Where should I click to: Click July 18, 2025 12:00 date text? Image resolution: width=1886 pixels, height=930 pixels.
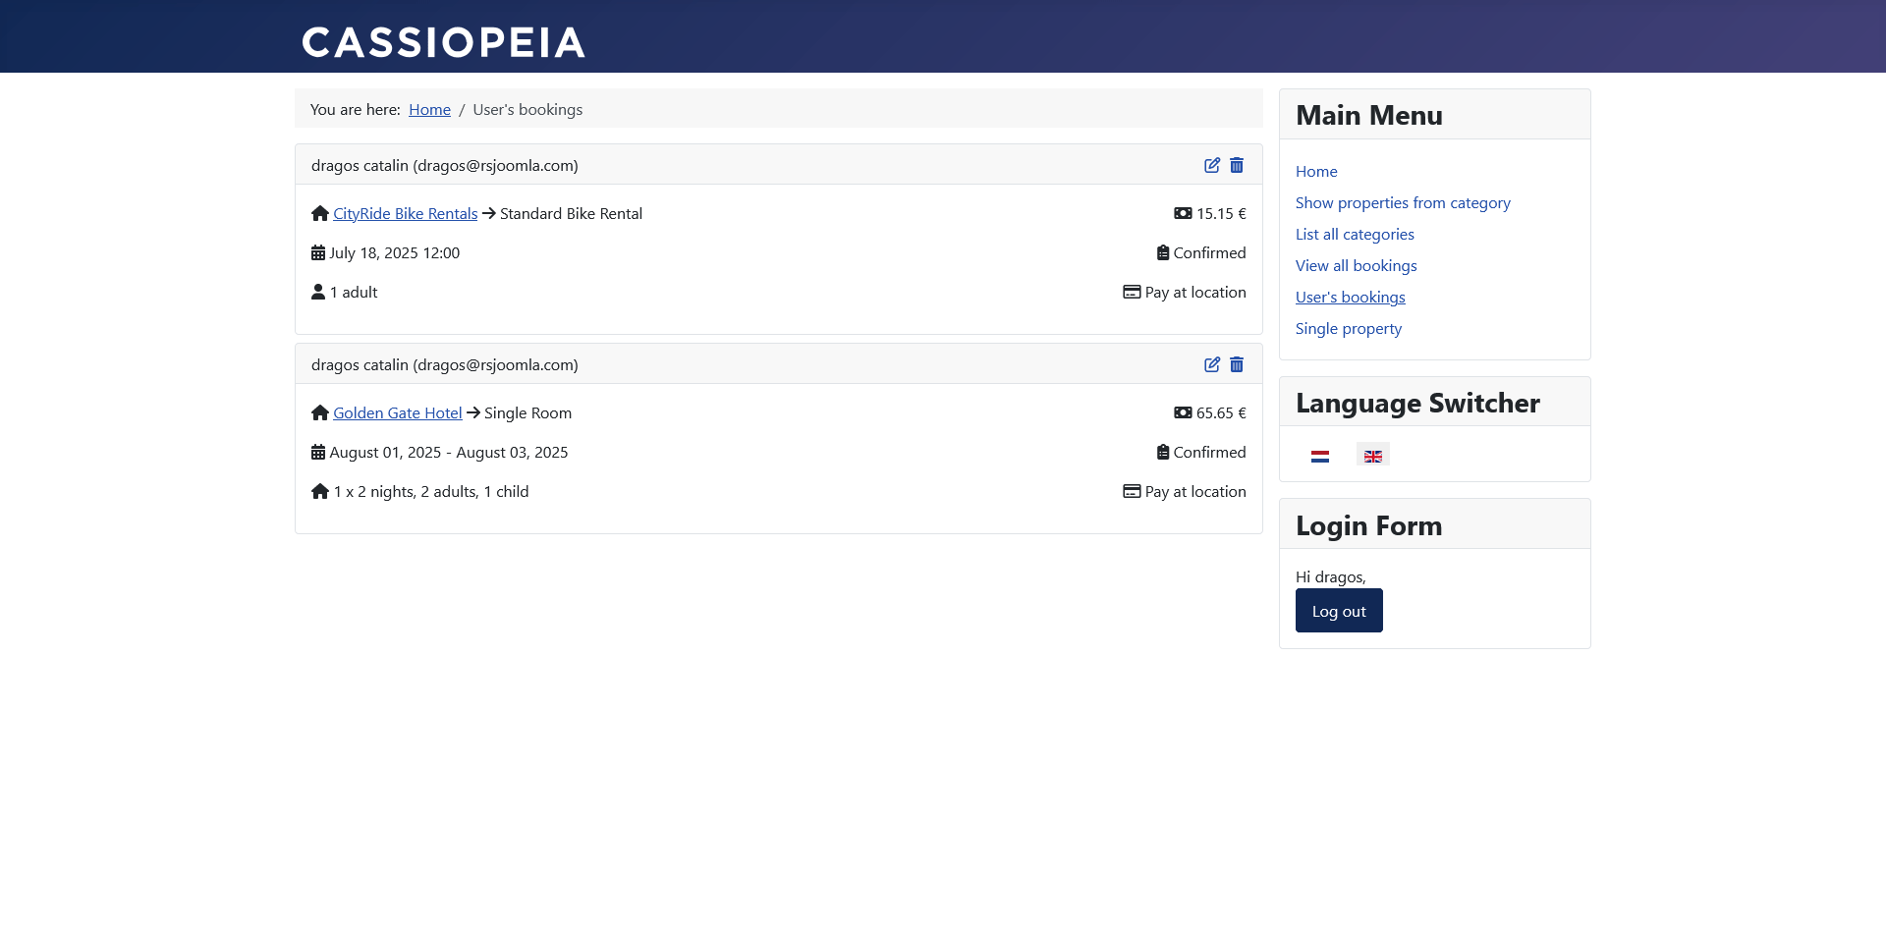tap(395, 252)
